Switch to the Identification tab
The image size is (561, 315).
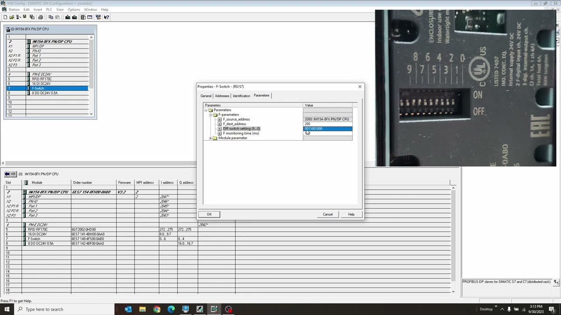point(241,96)
